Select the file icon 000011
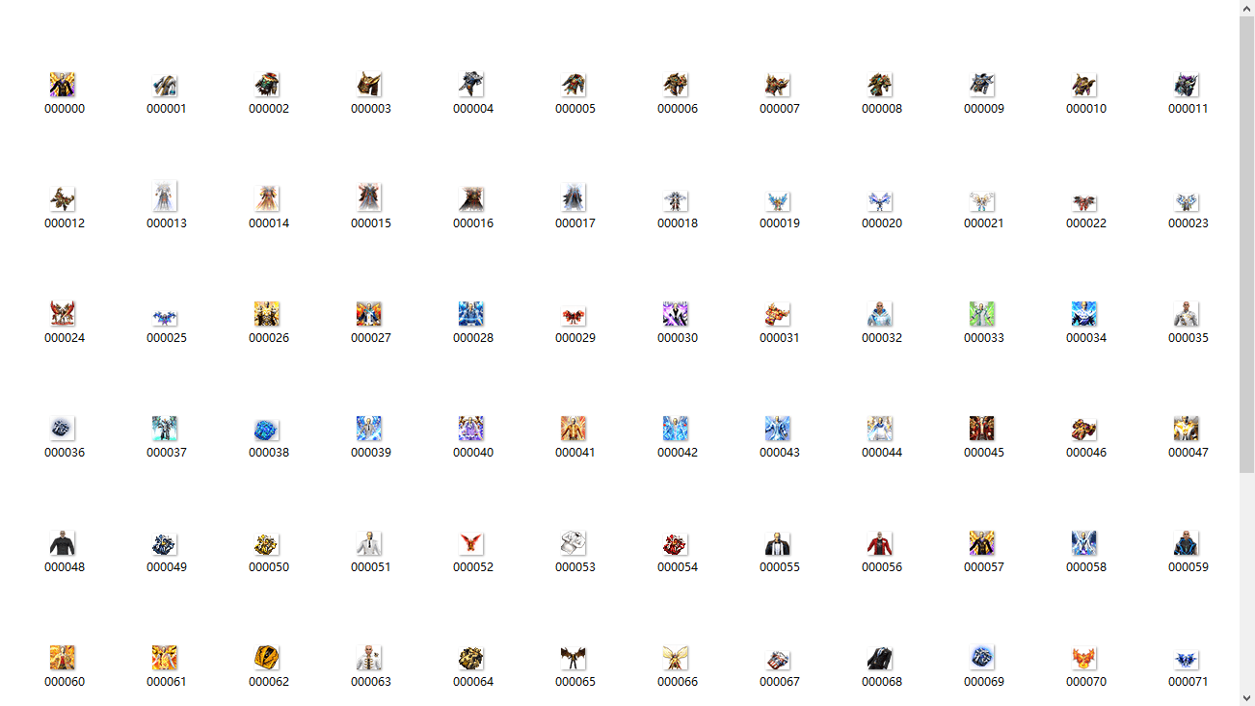The image size is (1255, 706). (x=1188, y=85)
